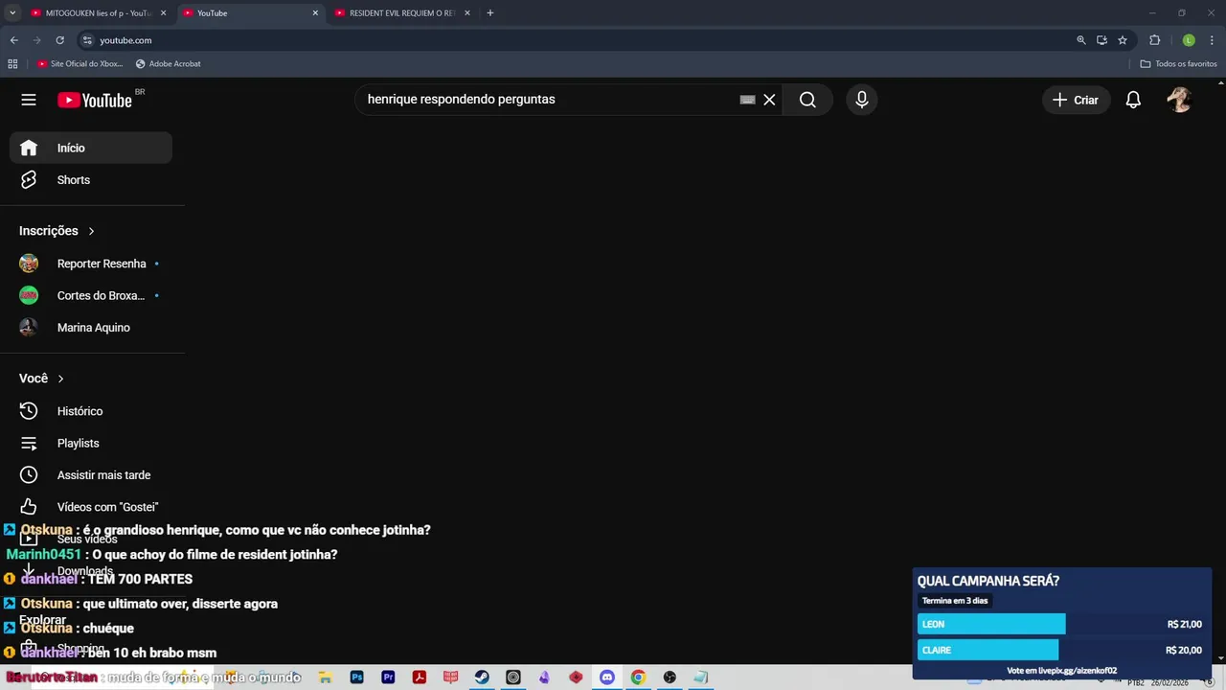Open the Chrome profile avatar L
Viewport: 1226px width, 690px height.
pyautogui.click(x=1189, y=40)
